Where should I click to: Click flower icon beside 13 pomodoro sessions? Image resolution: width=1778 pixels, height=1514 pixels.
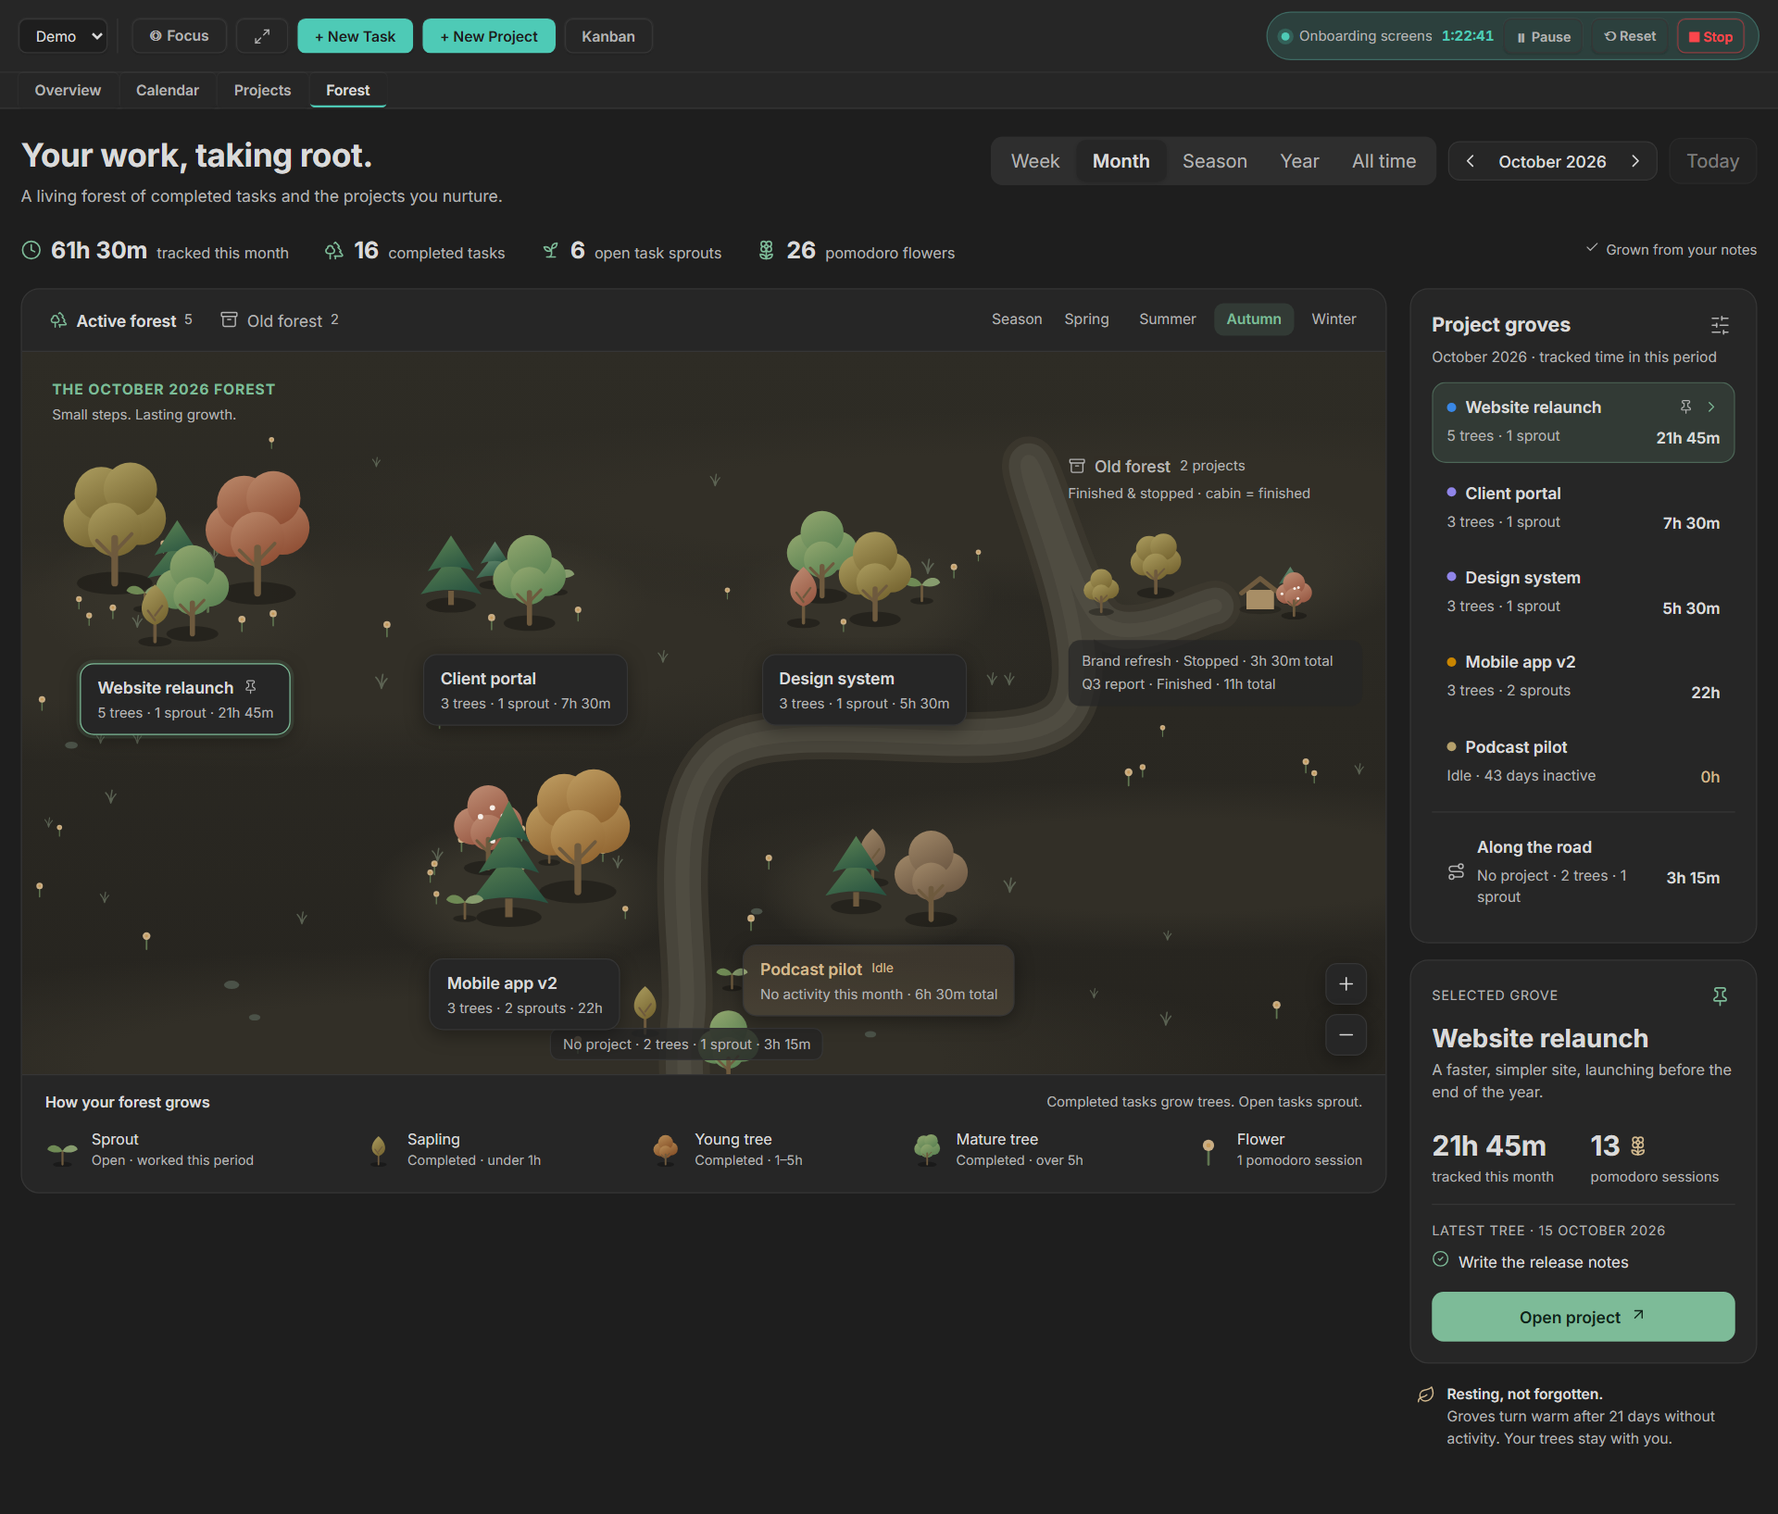pyautogui.click(x=1638, y=1146)
